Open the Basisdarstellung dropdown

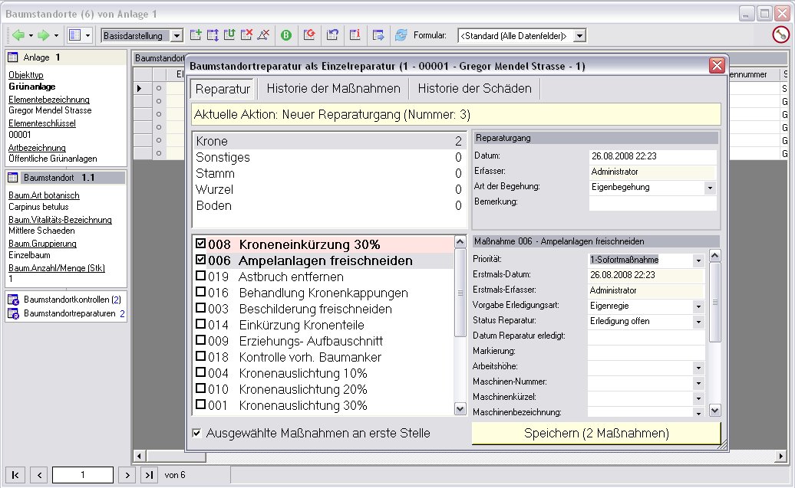pyautogui.click(x=176, y=35)
